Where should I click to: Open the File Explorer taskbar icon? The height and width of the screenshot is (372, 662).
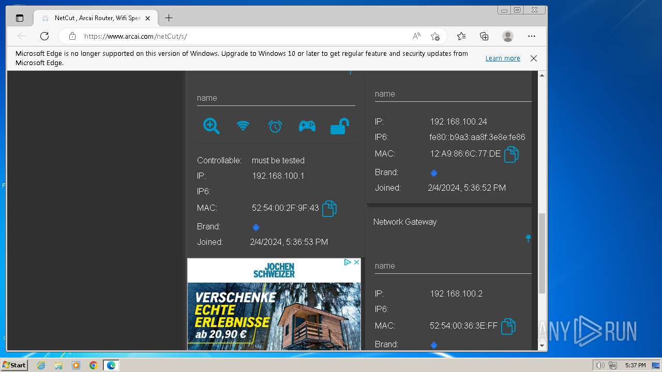58,365
